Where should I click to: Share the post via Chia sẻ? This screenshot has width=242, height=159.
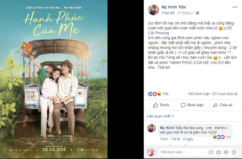click(x=223, y=105)
